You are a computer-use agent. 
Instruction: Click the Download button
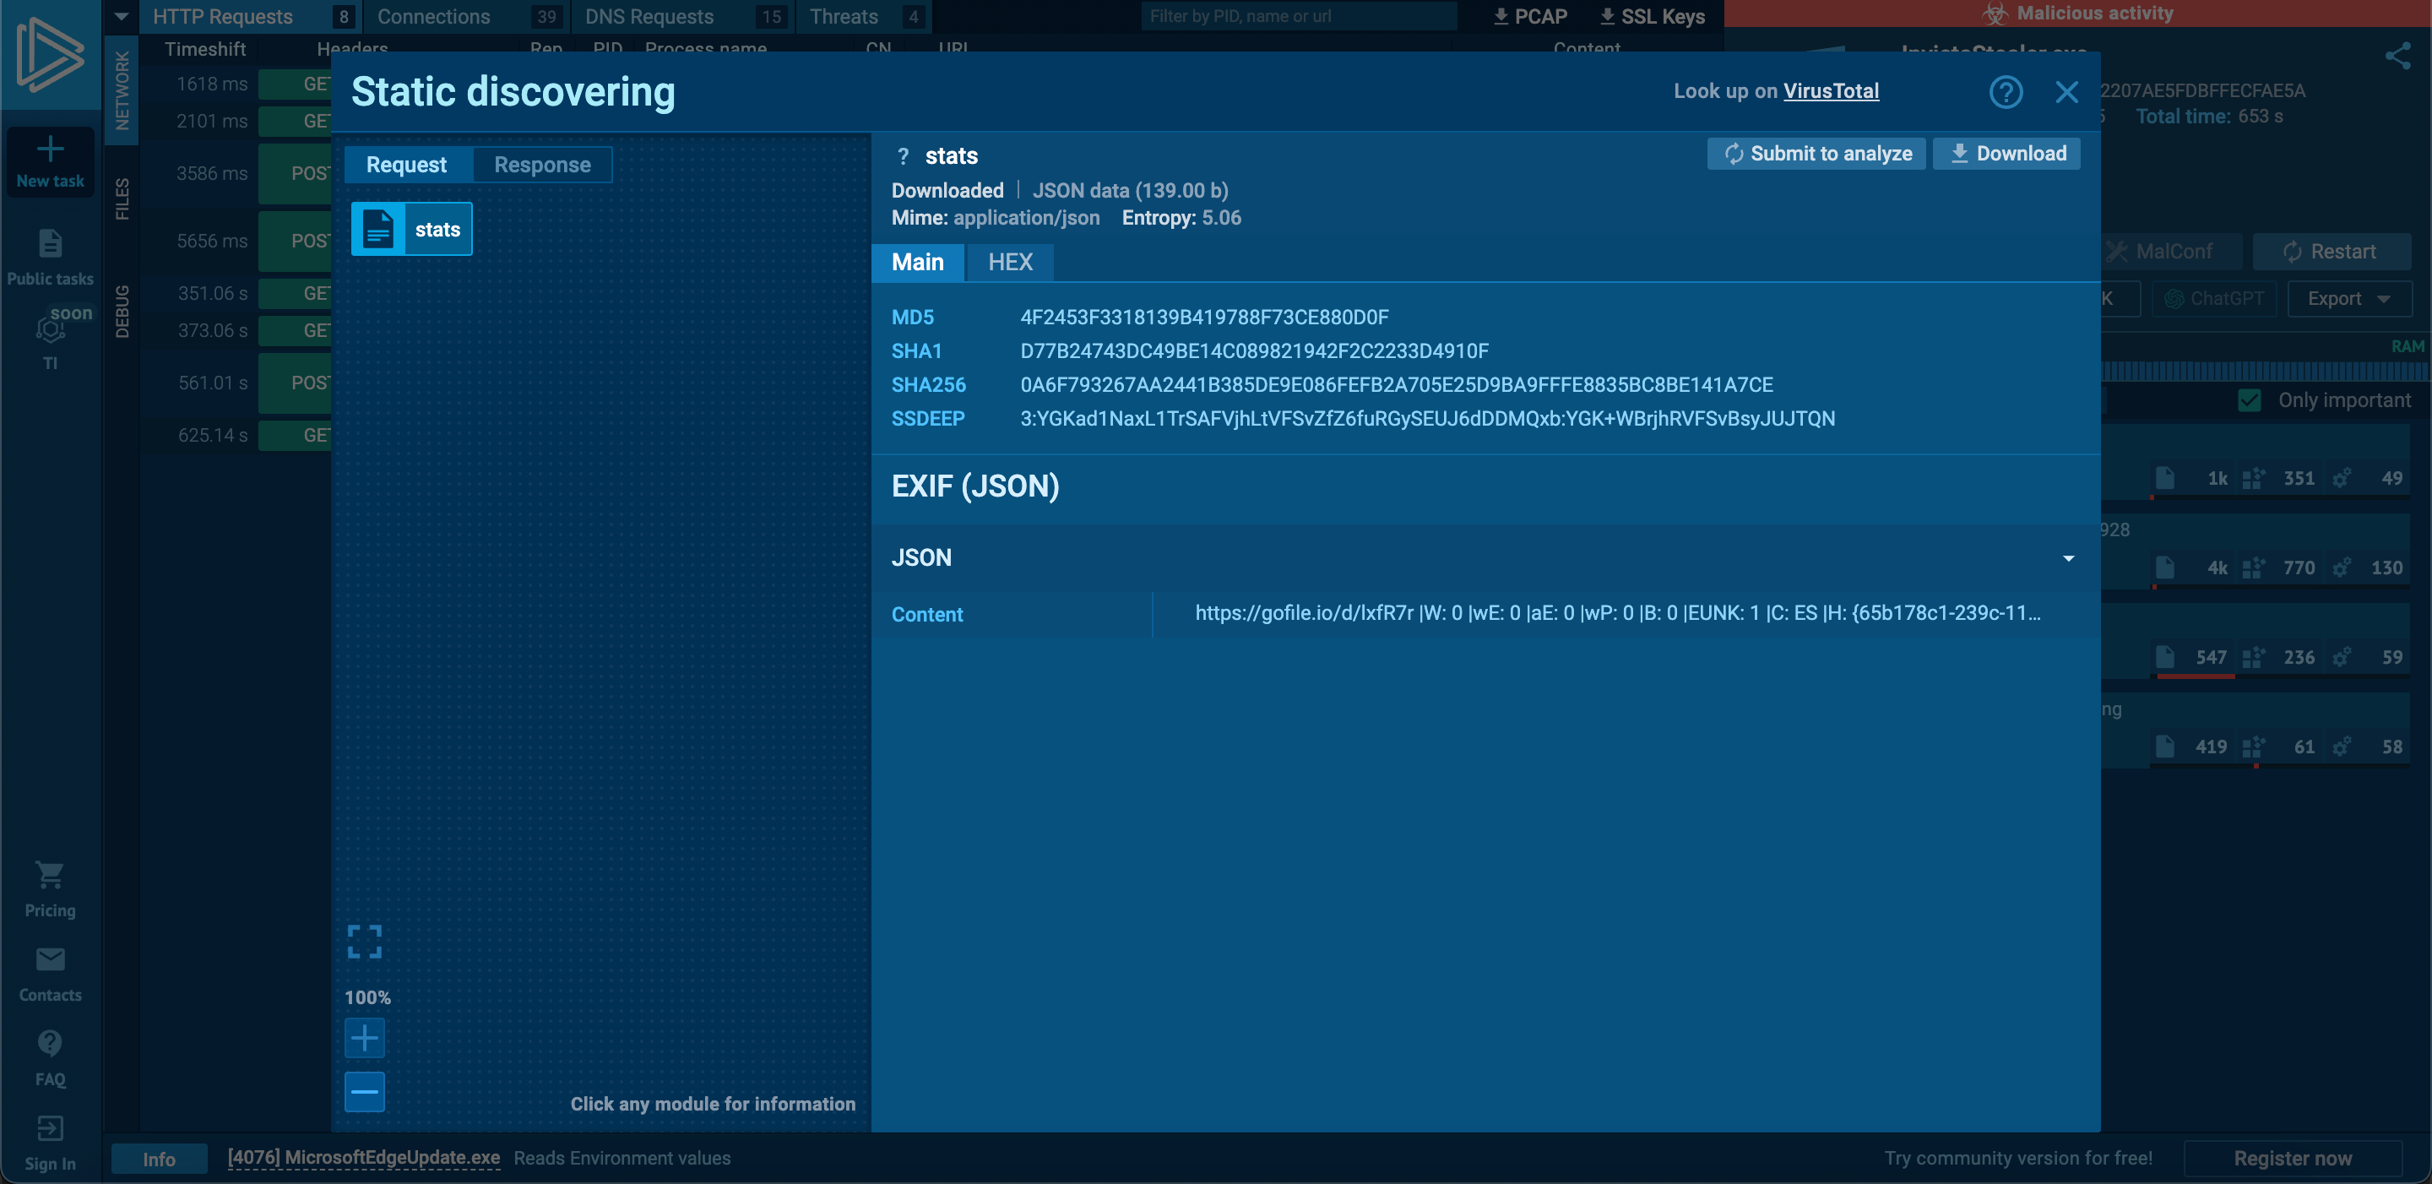2007,153
